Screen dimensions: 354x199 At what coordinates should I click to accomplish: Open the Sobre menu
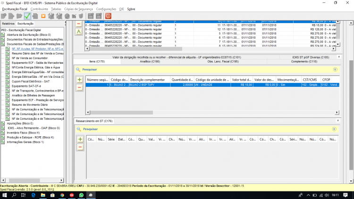pyautogui.click(x=131, y=9)
